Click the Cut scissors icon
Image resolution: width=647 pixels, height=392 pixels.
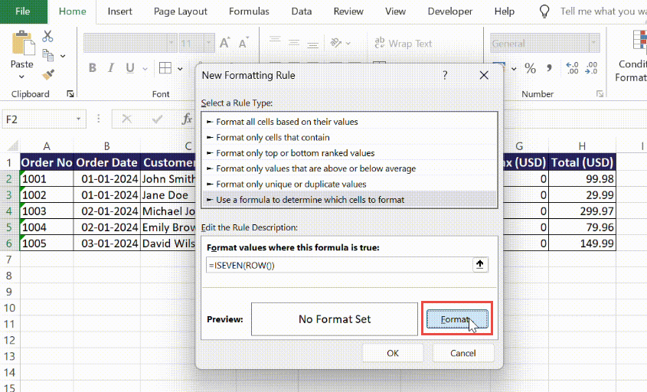[47, 36]
